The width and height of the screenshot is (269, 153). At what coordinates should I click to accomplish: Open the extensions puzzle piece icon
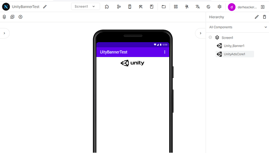click(107, 7)
